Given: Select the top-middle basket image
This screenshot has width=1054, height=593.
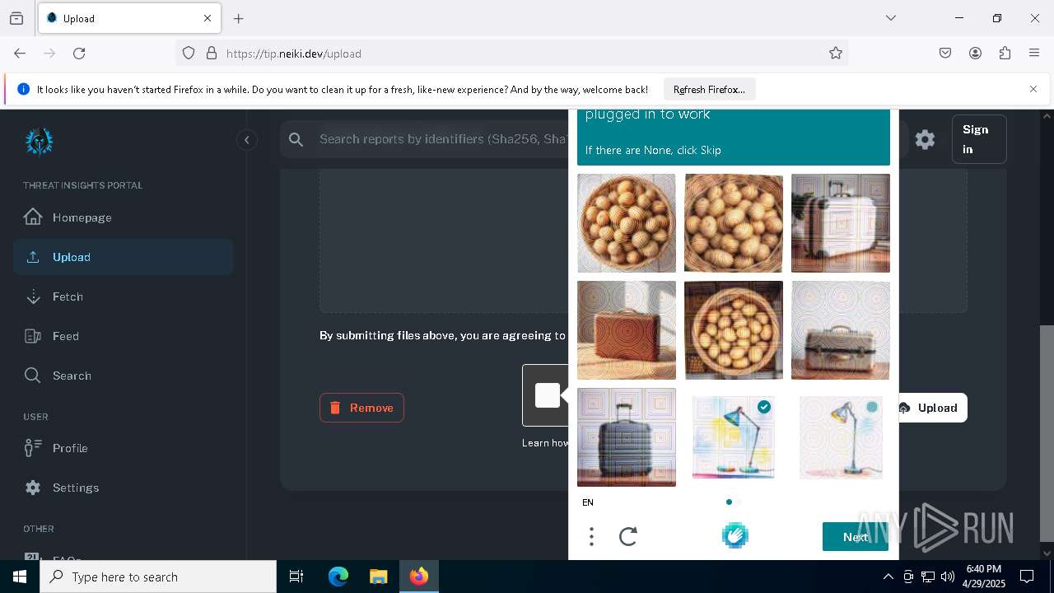Looking at the screenshot, I should [734, 223].
